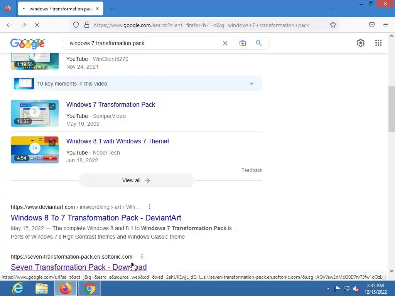Open Seven Transformation Pack - Download link
395x296 pixels.
(79, 267)
